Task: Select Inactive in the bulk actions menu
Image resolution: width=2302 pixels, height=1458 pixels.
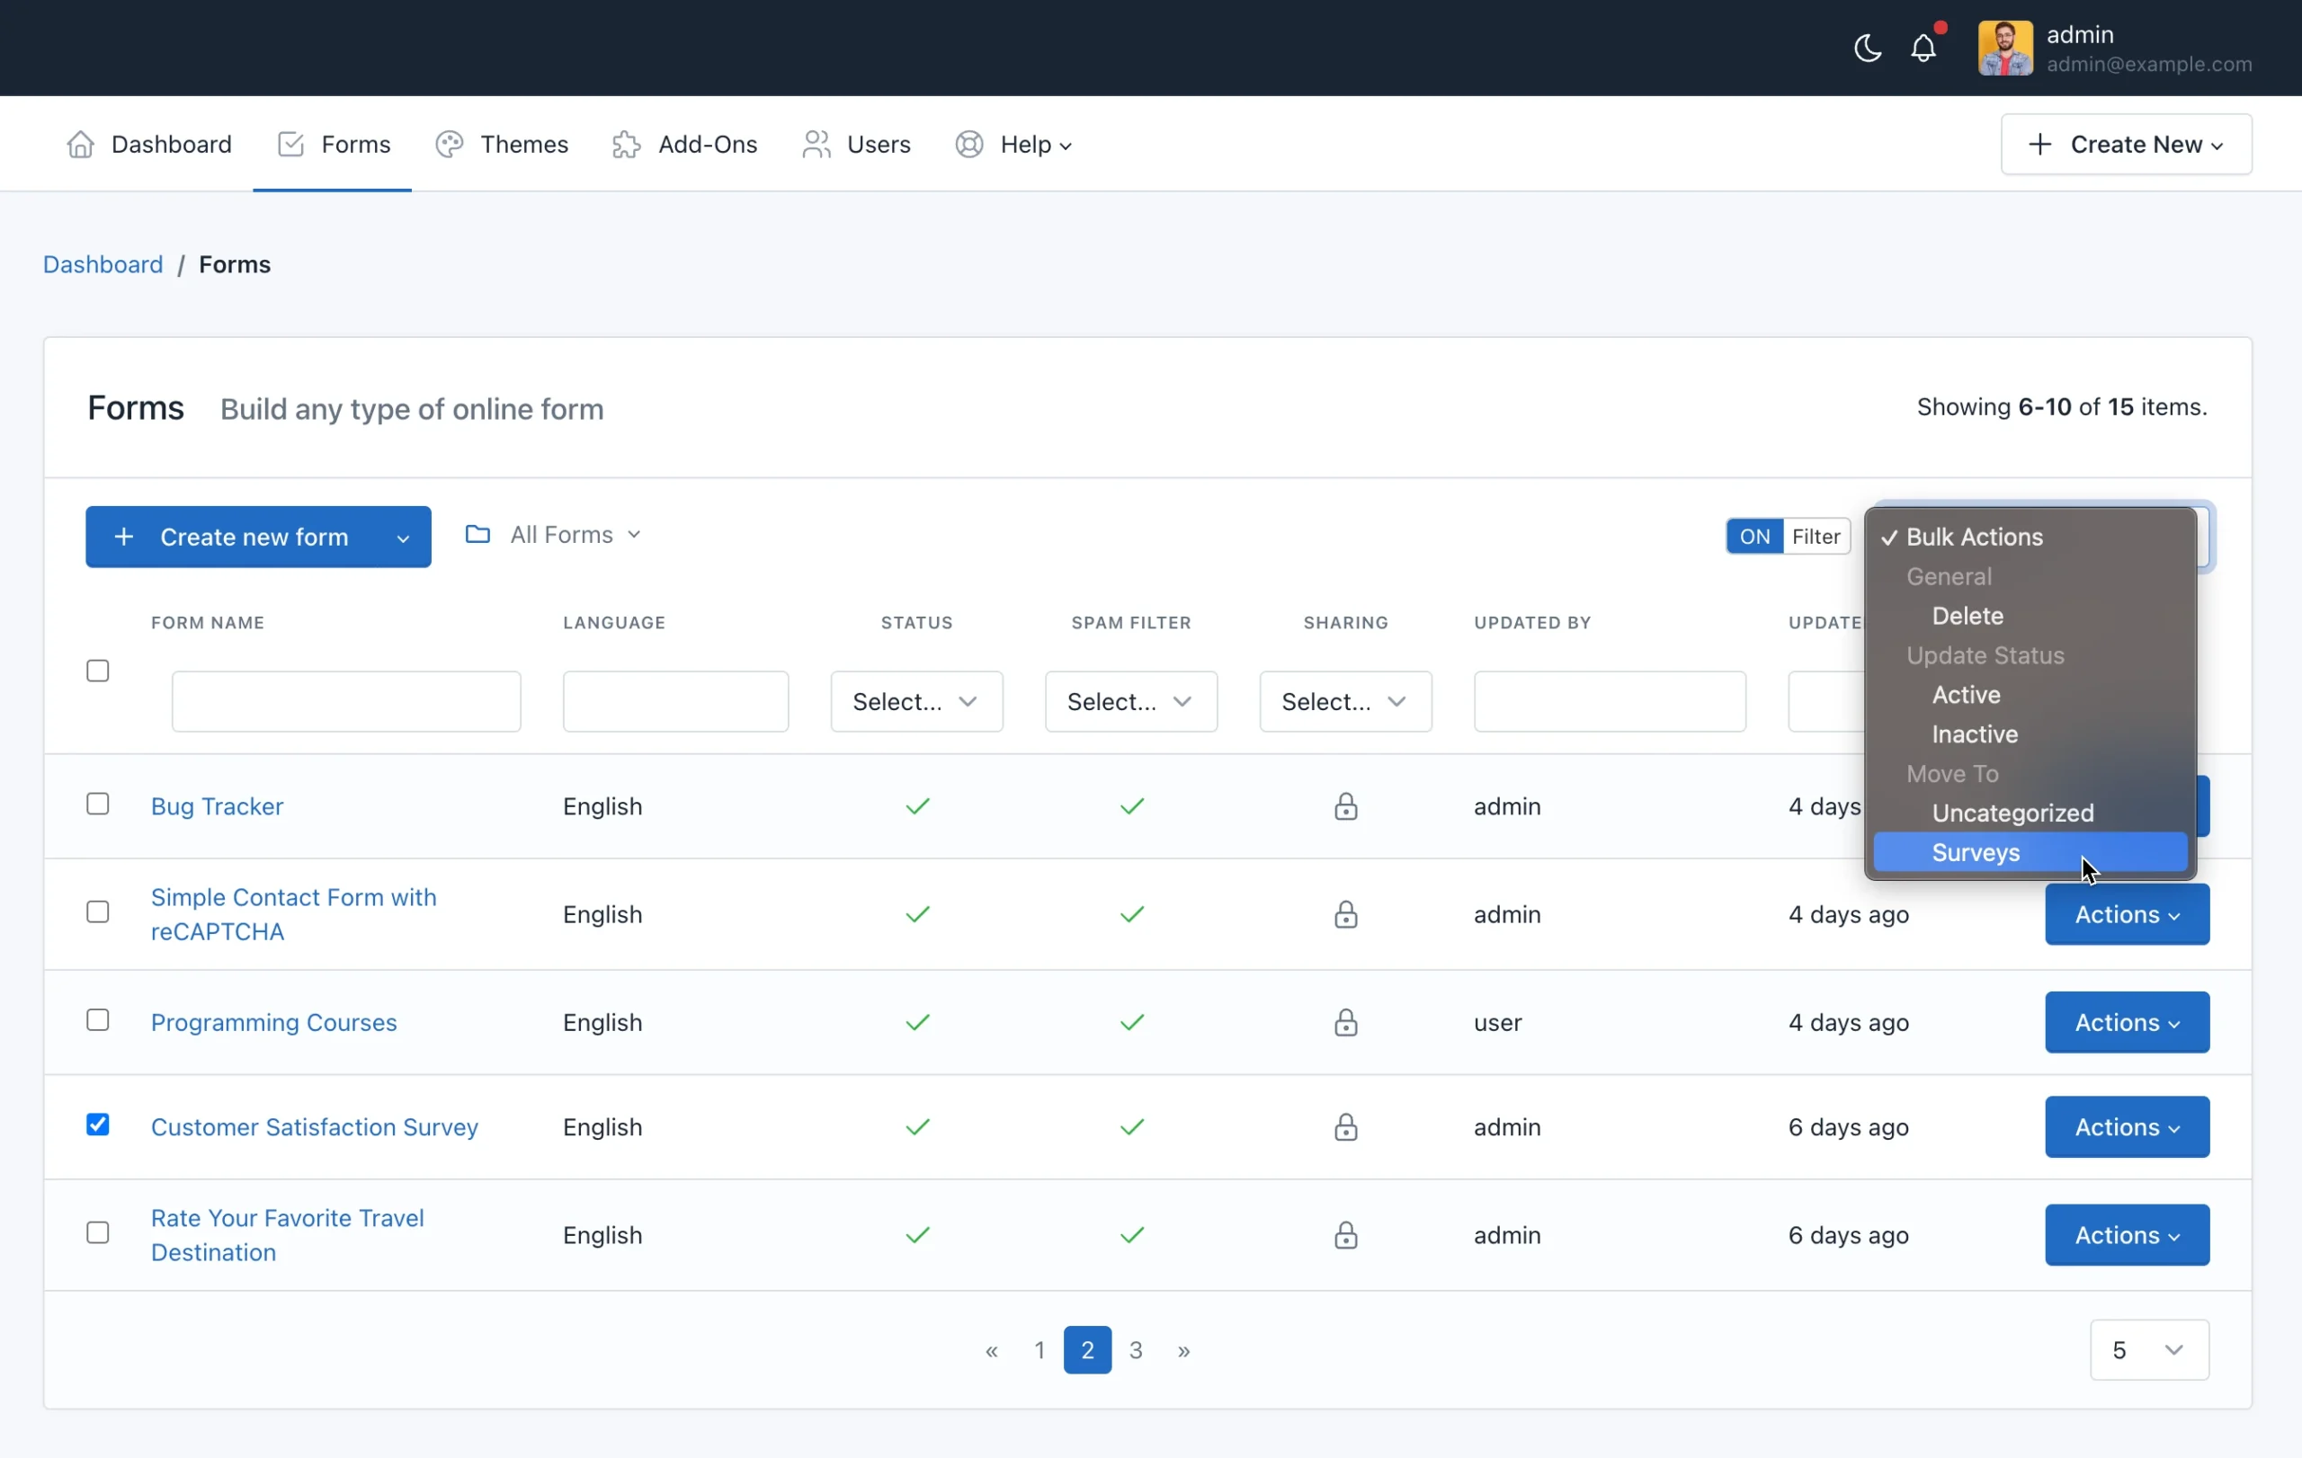Action: 1974,734
